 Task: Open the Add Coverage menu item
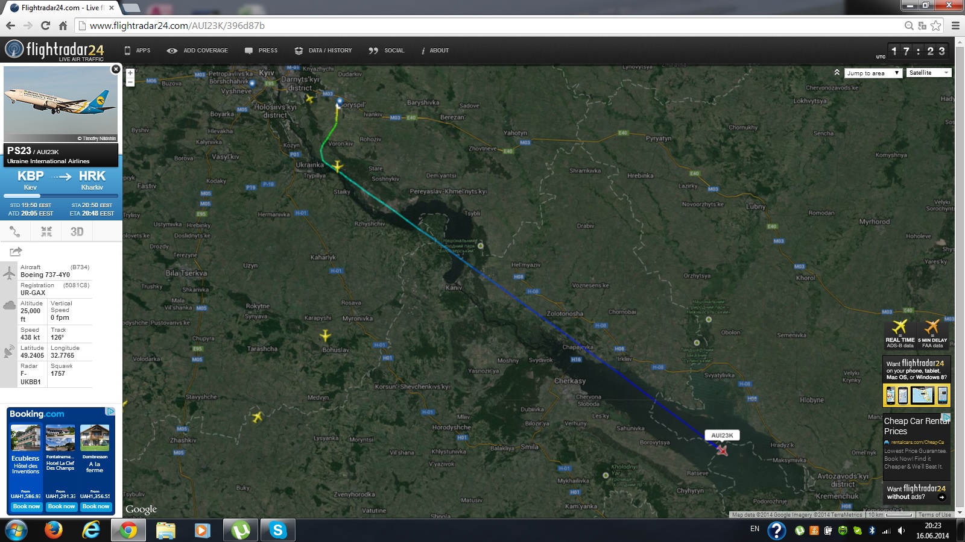(197, 51)
